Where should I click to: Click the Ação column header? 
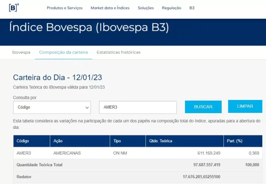coord(80,141)
